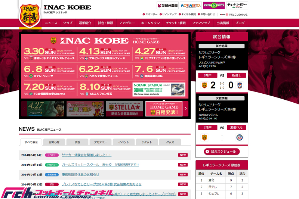Click the 日テレ row in standings table
Screen dimensions: 299x199
(x=222, y=187)
